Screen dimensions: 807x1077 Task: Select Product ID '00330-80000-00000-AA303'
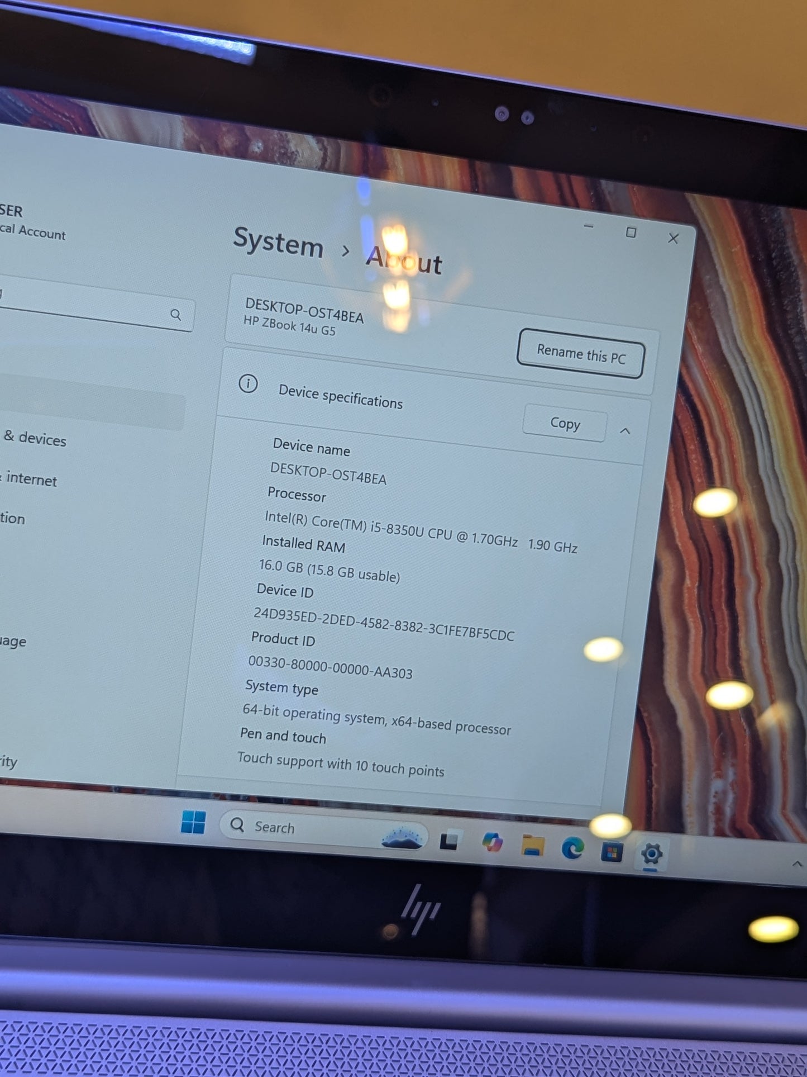[x=330, y=667]
